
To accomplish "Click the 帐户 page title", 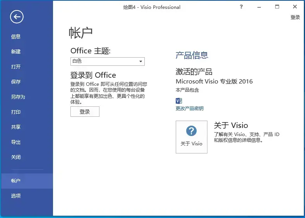I will pos(81,32).
